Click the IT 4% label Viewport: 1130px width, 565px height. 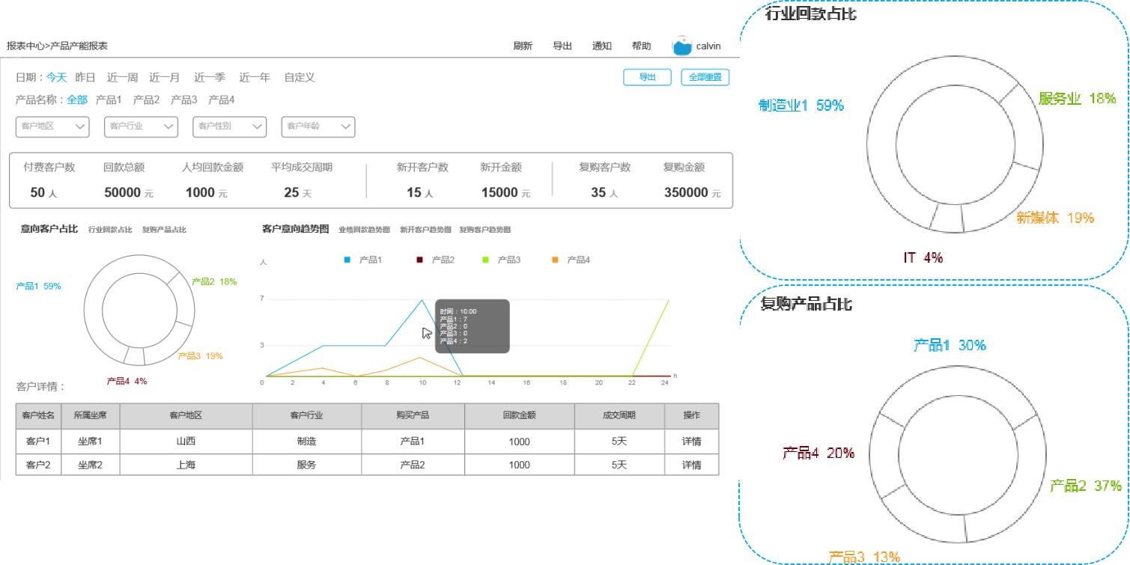[923, 257]
